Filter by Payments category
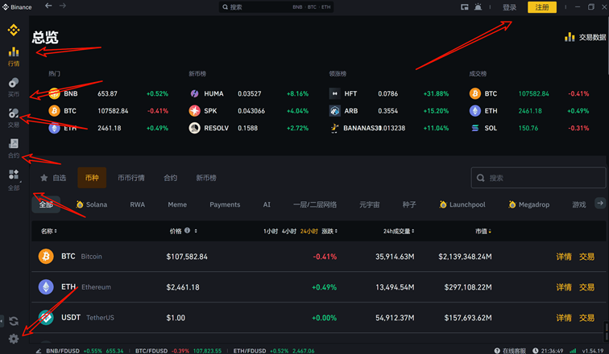 [225, 204]
